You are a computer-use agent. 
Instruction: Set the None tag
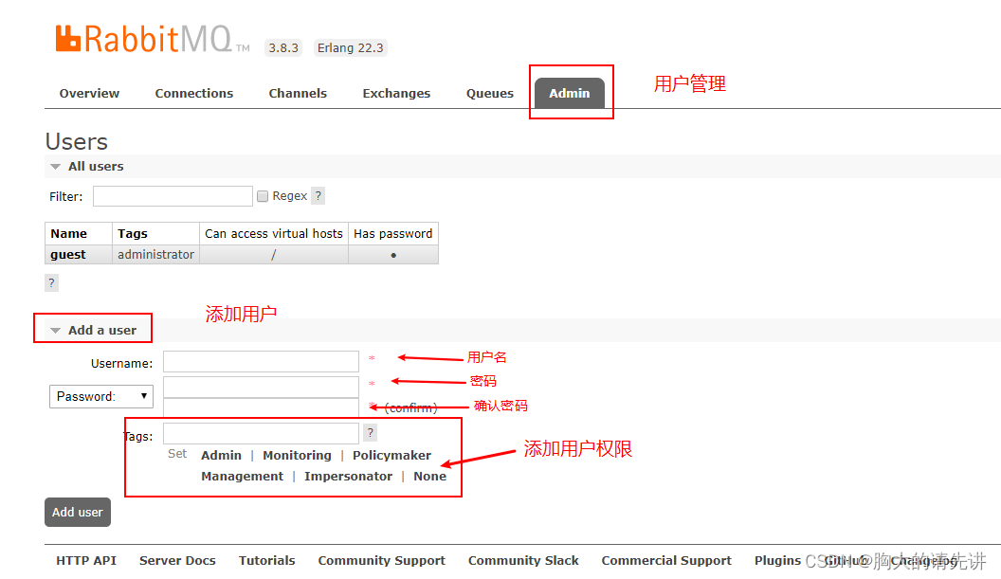(429, 477)
